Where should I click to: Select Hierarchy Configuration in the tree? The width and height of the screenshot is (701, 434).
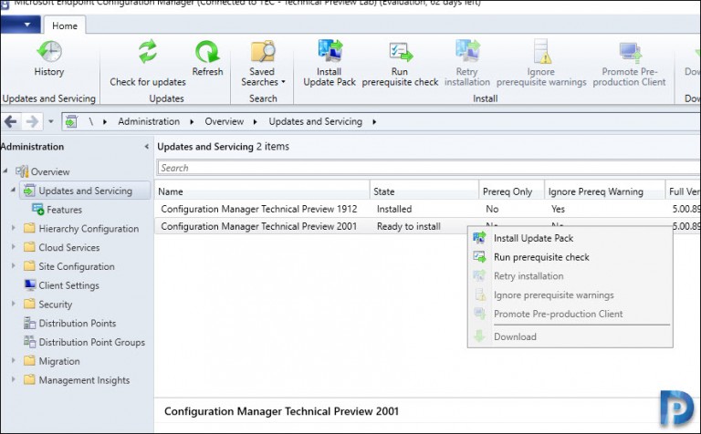(89, 229)
